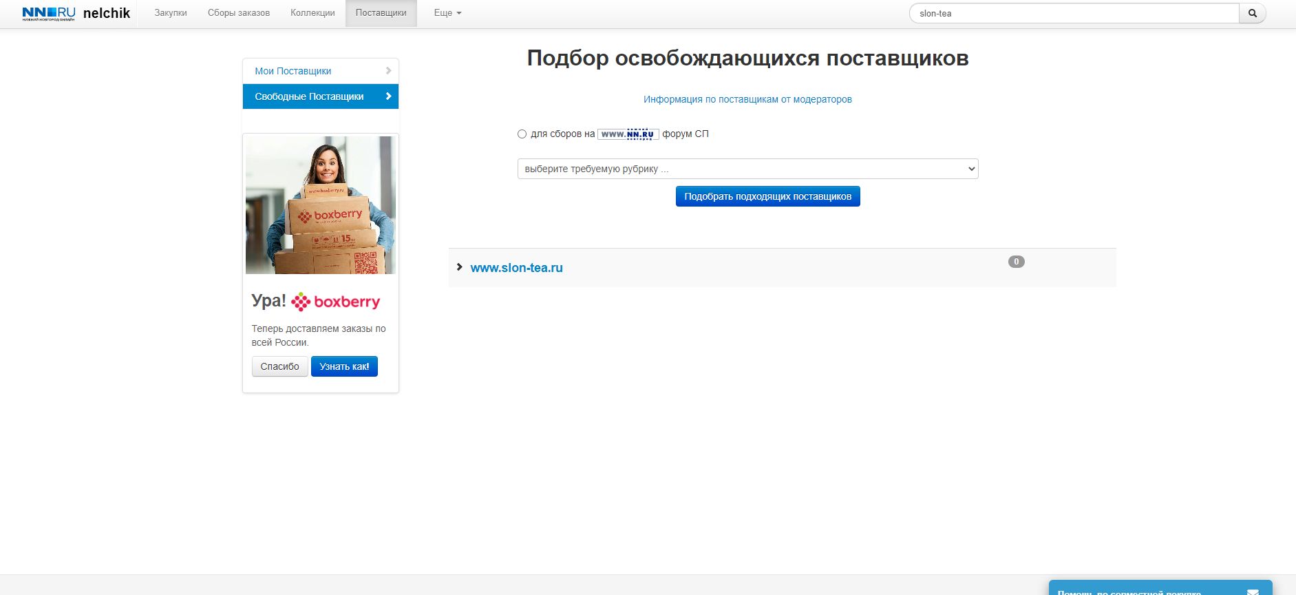Screen dimensions: 1296x595
Task: Open the Коллекции menu item
Action: point(312,13)
